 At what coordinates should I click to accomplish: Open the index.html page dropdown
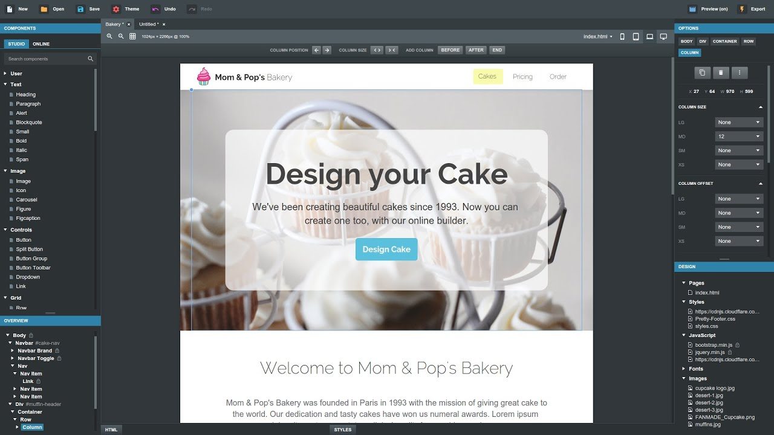point(597,37)
